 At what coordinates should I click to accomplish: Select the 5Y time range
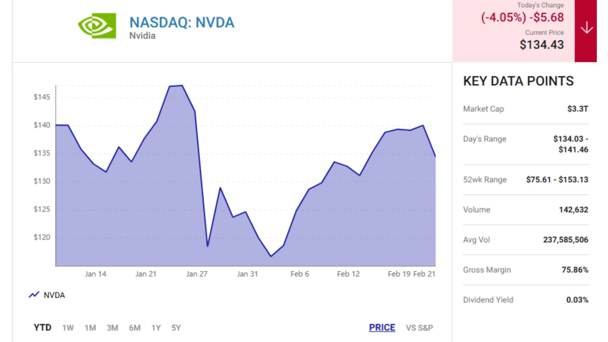click(176, 328)
